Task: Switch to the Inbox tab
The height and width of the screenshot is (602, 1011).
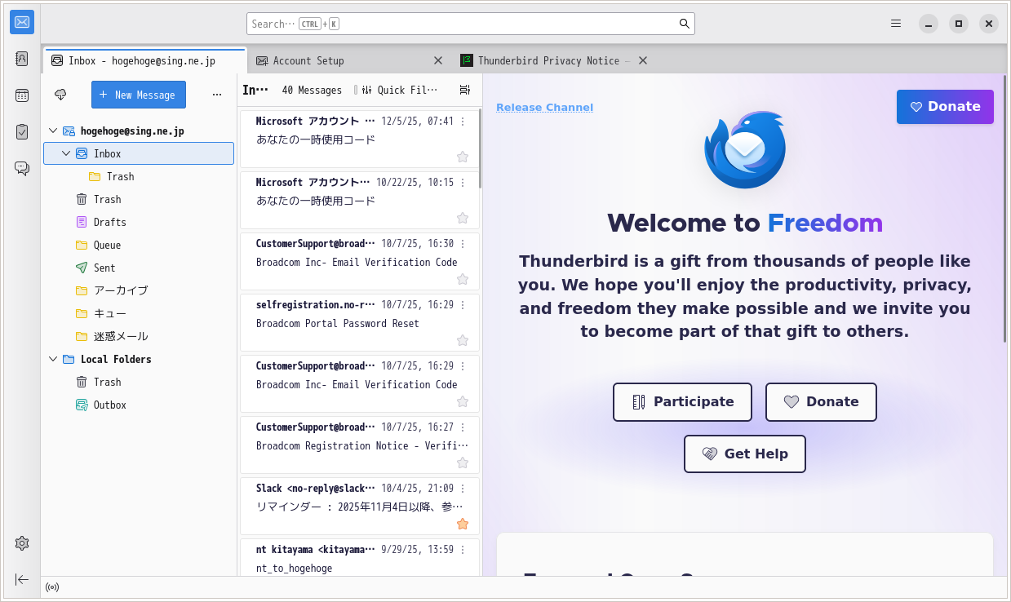Action: pyautogui.click(x=144, y=60)
